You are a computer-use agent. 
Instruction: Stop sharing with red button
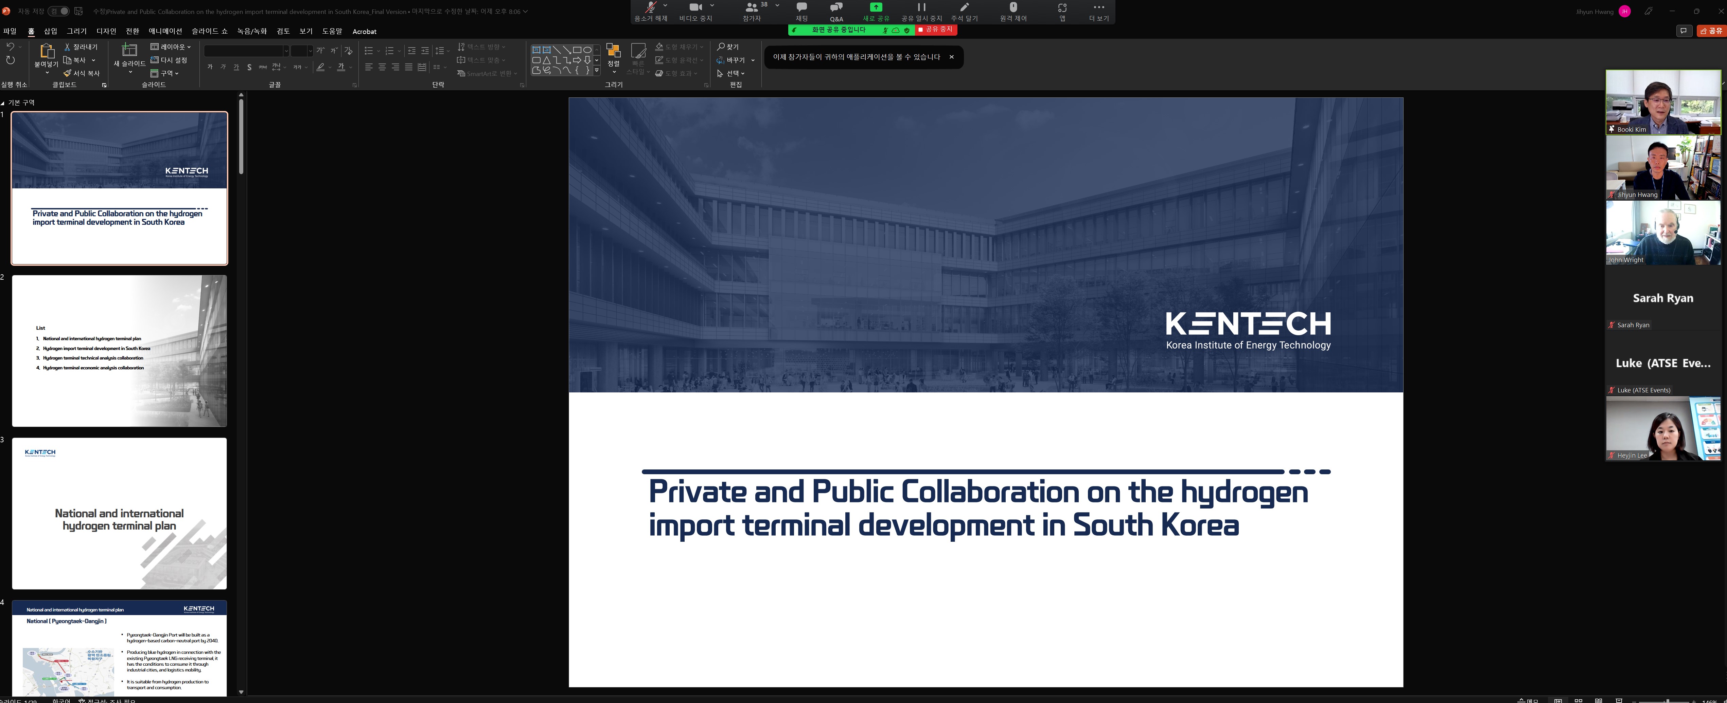point(936,30)
